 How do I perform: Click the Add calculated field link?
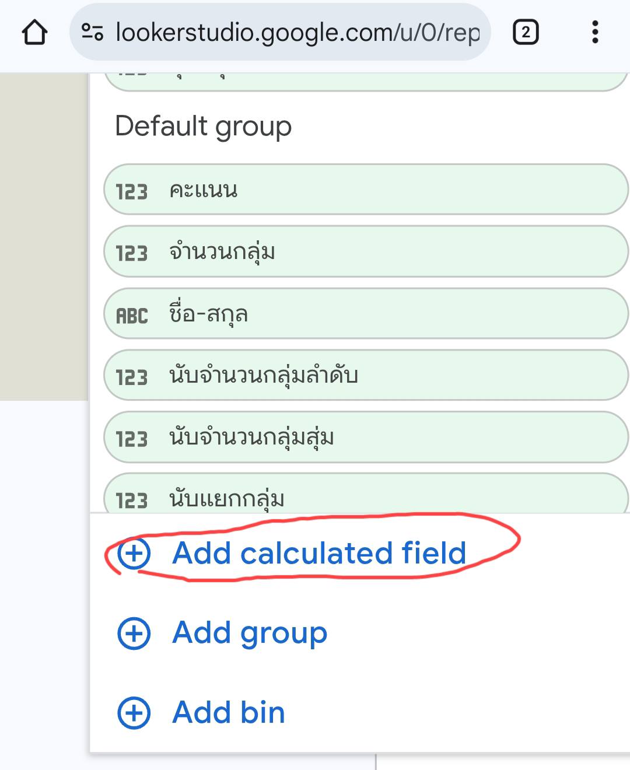(319, 553)
